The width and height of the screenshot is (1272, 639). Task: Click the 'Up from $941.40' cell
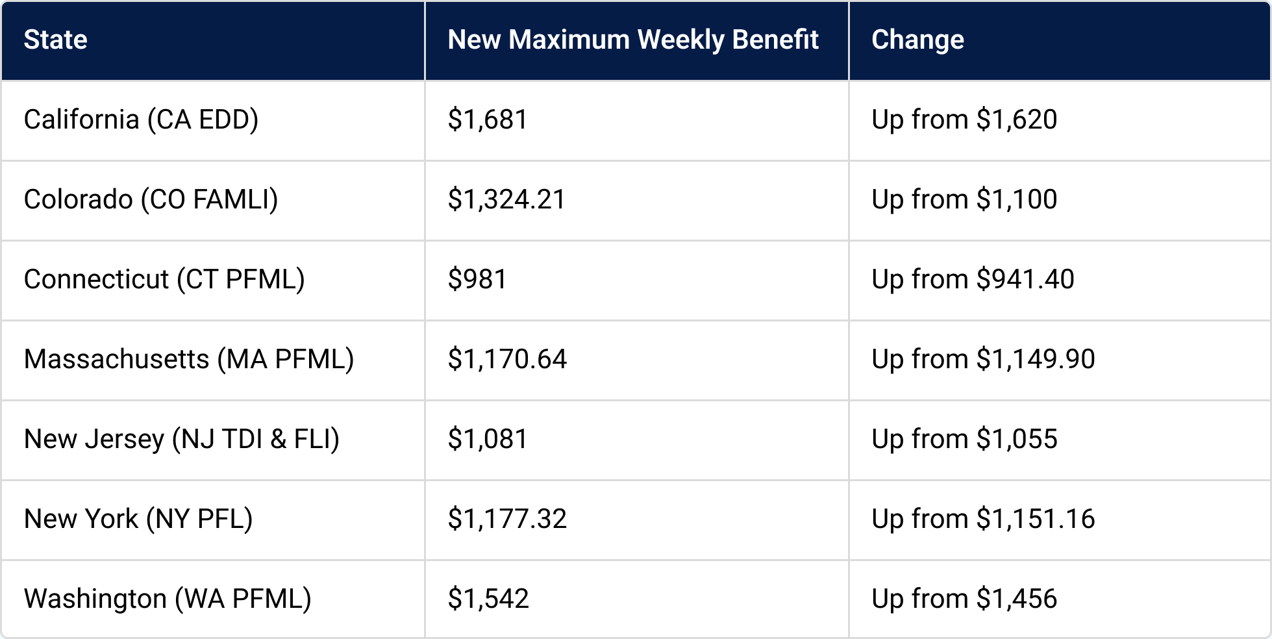pos(973,280)
